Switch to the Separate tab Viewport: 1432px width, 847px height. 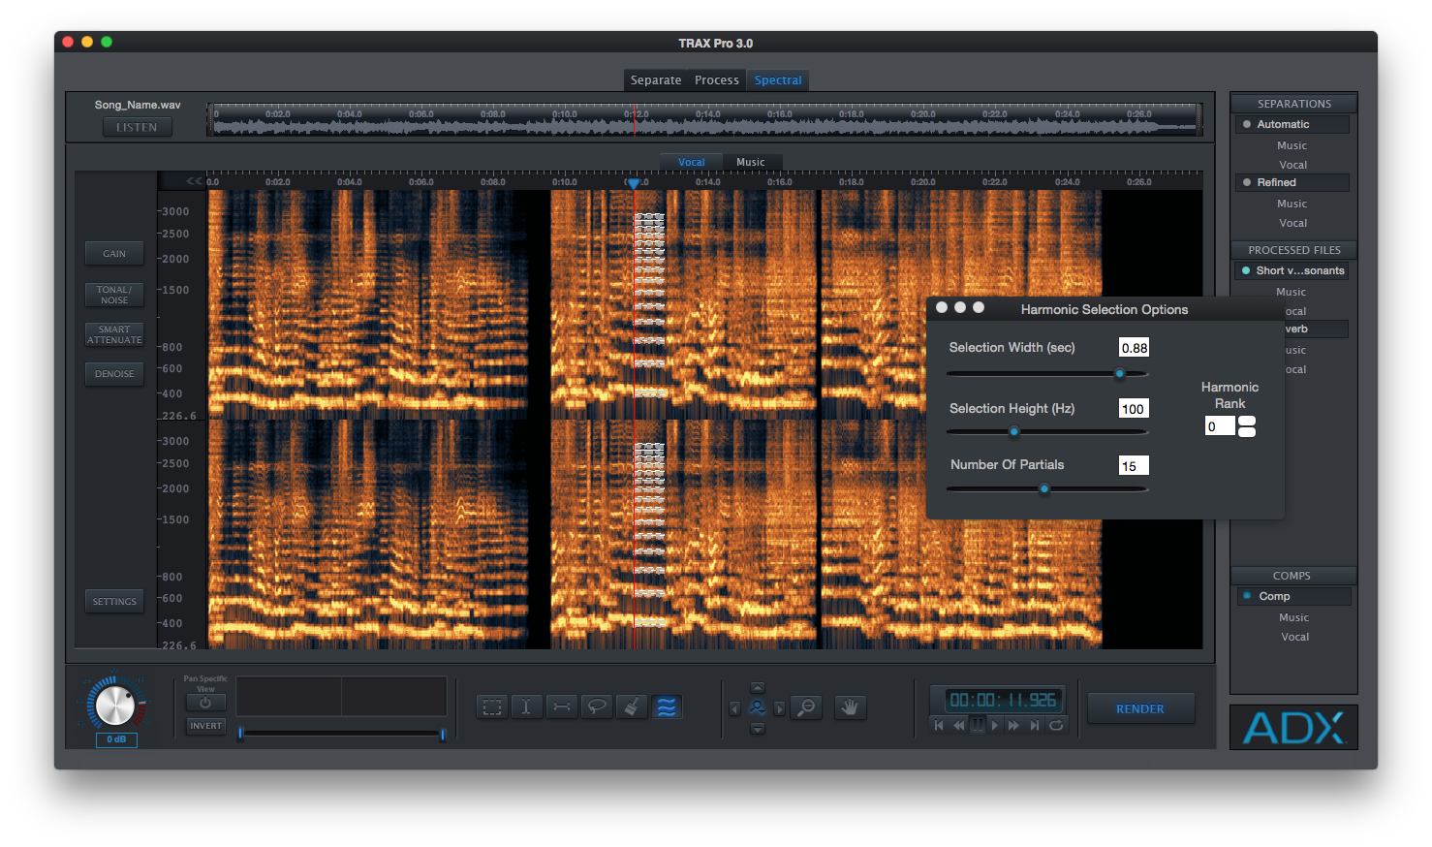tap(656, 80)
